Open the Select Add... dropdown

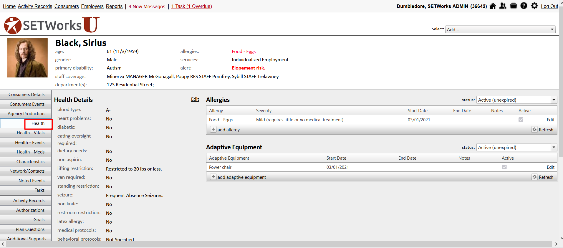pyautogui.click(x=500, y=29)
